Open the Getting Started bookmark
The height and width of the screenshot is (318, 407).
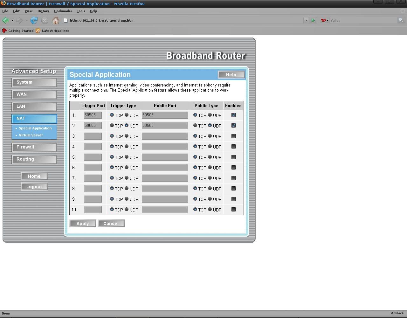[x=18, y=31]
